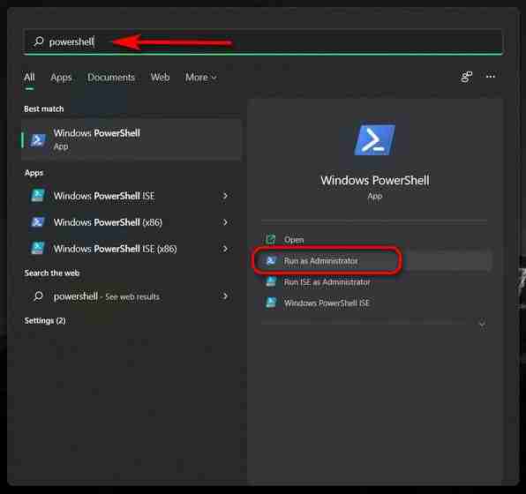
Task: Click the Best match section heading
Action: pyautogui.click(x=43, y=109)
